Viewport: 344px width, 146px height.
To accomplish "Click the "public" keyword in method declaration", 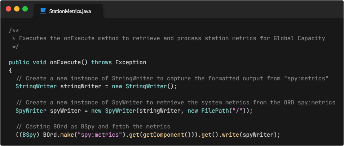I will (19, 62).
